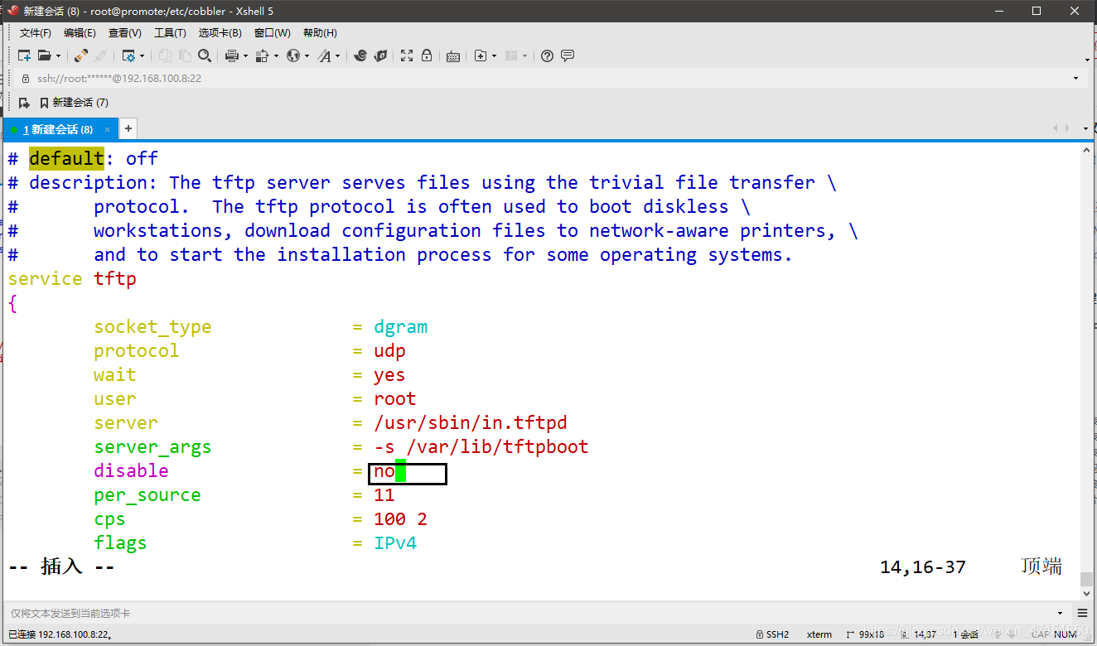Add a new tab with plus button
1097x646 pixels.
tap(128, 128)
